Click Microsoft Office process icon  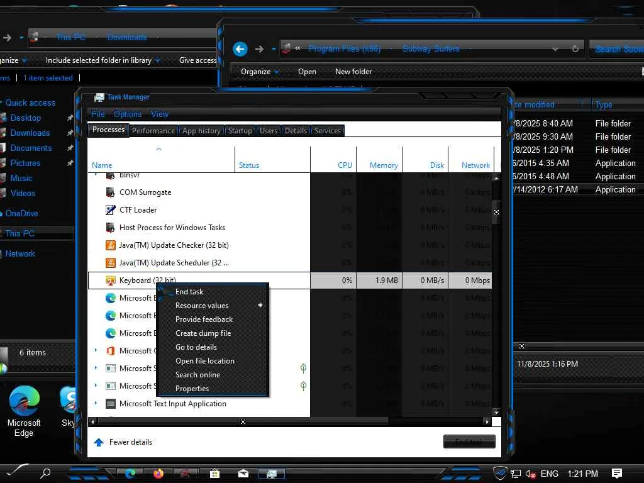(110, 351)
